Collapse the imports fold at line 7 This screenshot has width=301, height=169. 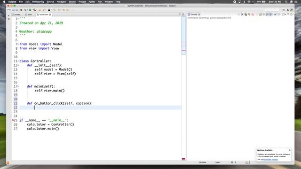pyautogui.click(x=18, y=44)
